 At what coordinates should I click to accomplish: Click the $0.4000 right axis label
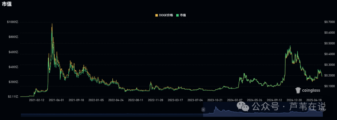tap(329, 54)
